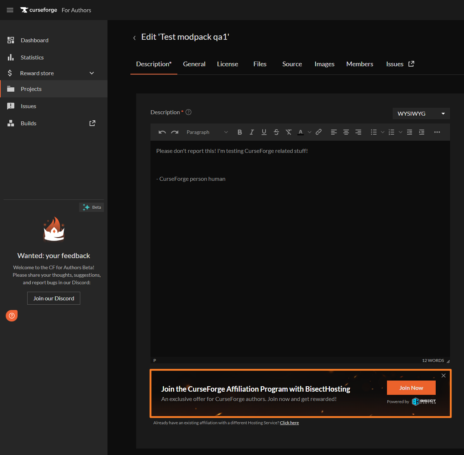
Task: Open Projects in the sidebar
Action: [x=54, y=89]
